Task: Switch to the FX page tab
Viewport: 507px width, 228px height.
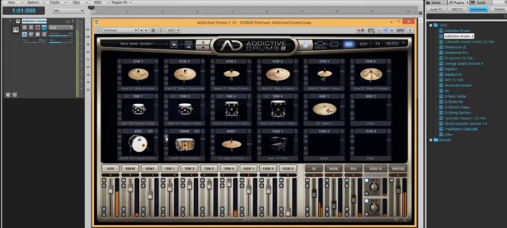Action: click(x=377, y=44)
